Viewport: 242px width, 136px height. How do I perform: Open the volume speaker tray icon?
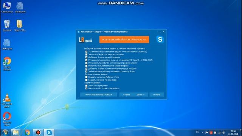pos(223,133)
